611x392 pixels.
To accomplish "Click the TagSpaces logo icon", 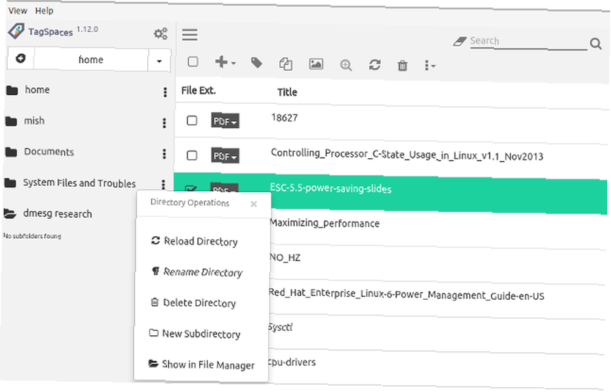I will (x=16, y=31).
